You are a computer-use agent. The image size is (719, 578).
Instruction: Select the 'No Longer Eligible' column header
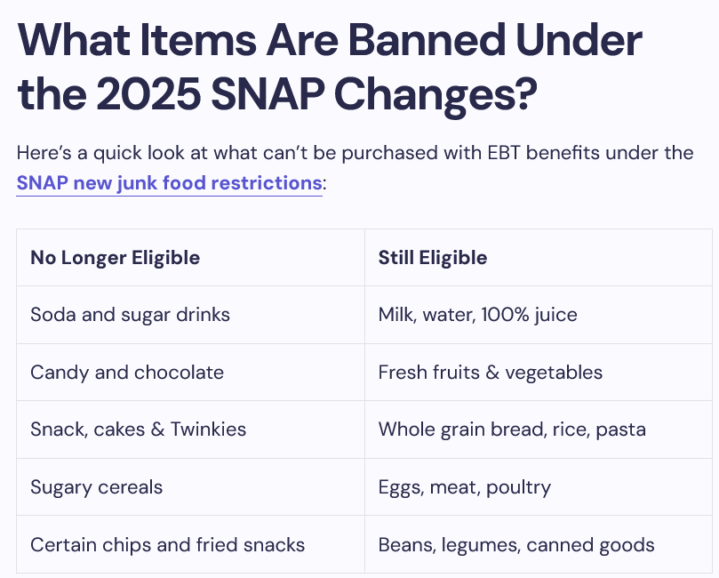116,258
